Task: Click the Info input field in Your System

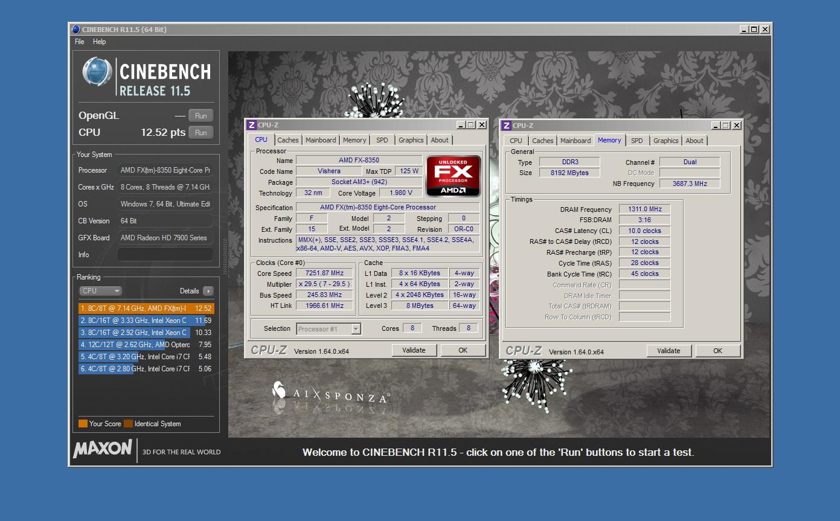Action: point(165,255)
